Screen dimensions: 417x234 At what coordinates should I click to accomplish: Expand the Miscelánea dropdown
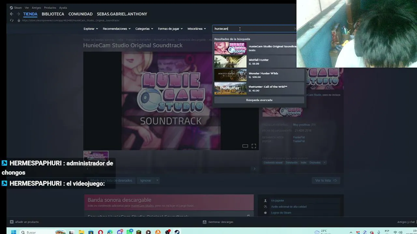[197, 29]
